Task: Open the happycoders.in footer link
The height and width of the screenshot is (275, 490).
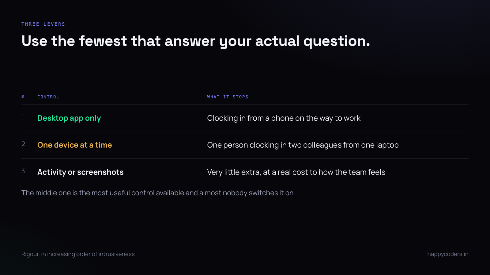Action: (448, 254)
